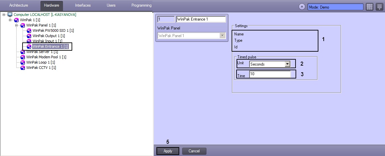Click the WinPak Modem Pool 1 icon
The width and height of the screenshot is (385, 156).
(x=23, y=57)
